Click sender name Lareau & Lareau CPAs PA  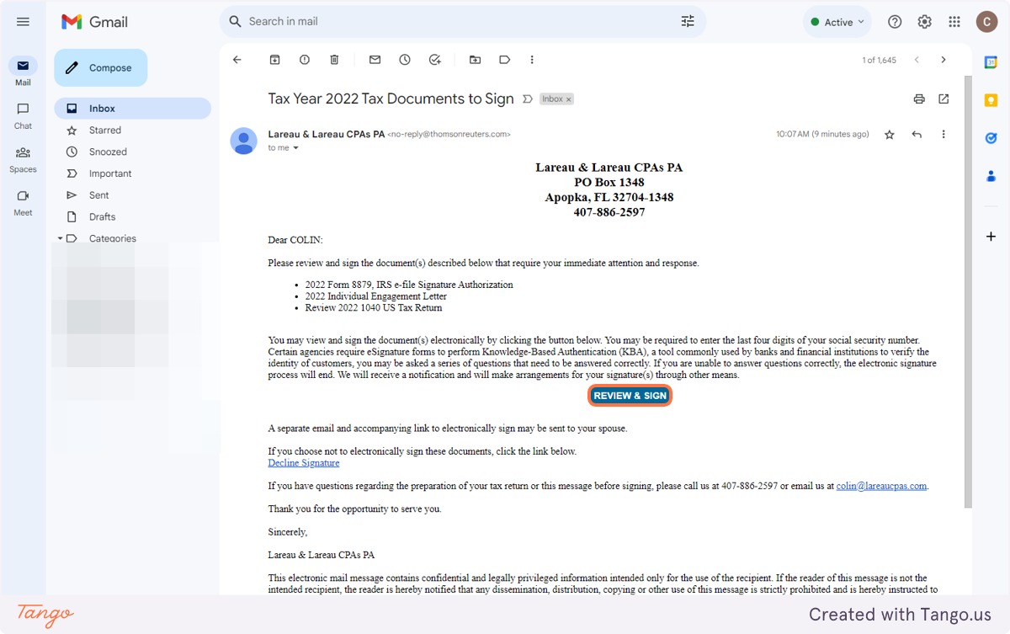327,134
